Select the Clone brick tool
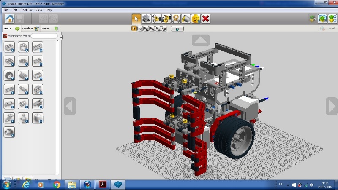This screenshot has width=338, height=190. click(146, 19)
